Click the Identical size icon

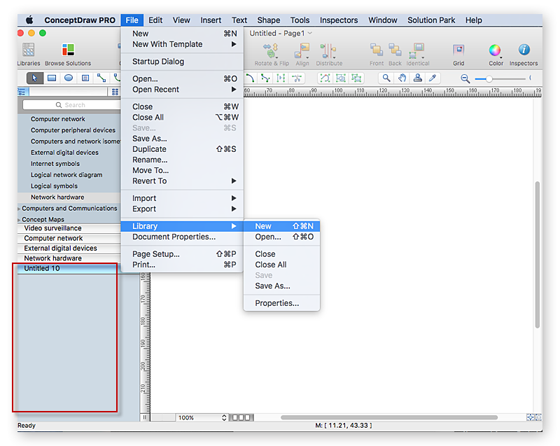click(417, 50)
